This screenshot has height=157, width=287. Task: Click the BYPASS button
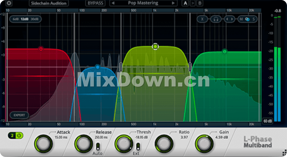click(x=95, y=3)
